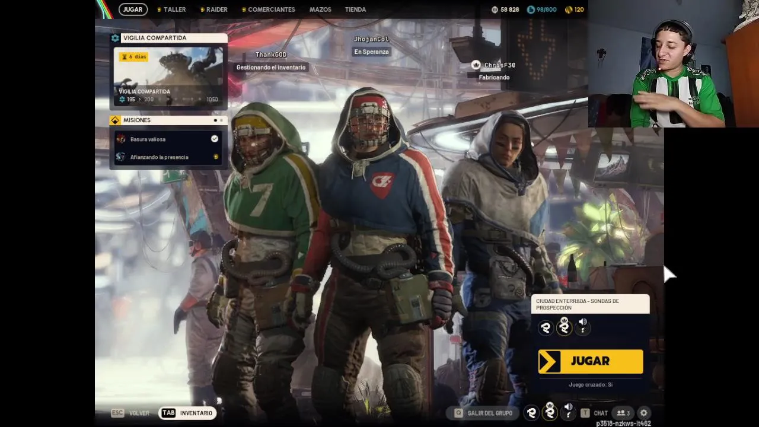Click the Vigilia progress bar 195 > 200
The image size is (759, 427).
[x=168, y=100]
